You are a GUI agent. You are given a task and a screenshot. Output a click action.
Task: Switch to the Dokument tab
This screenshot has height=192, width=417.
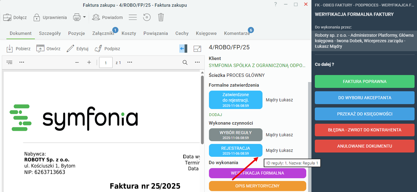pyautogui.click(x=20, y=33)
